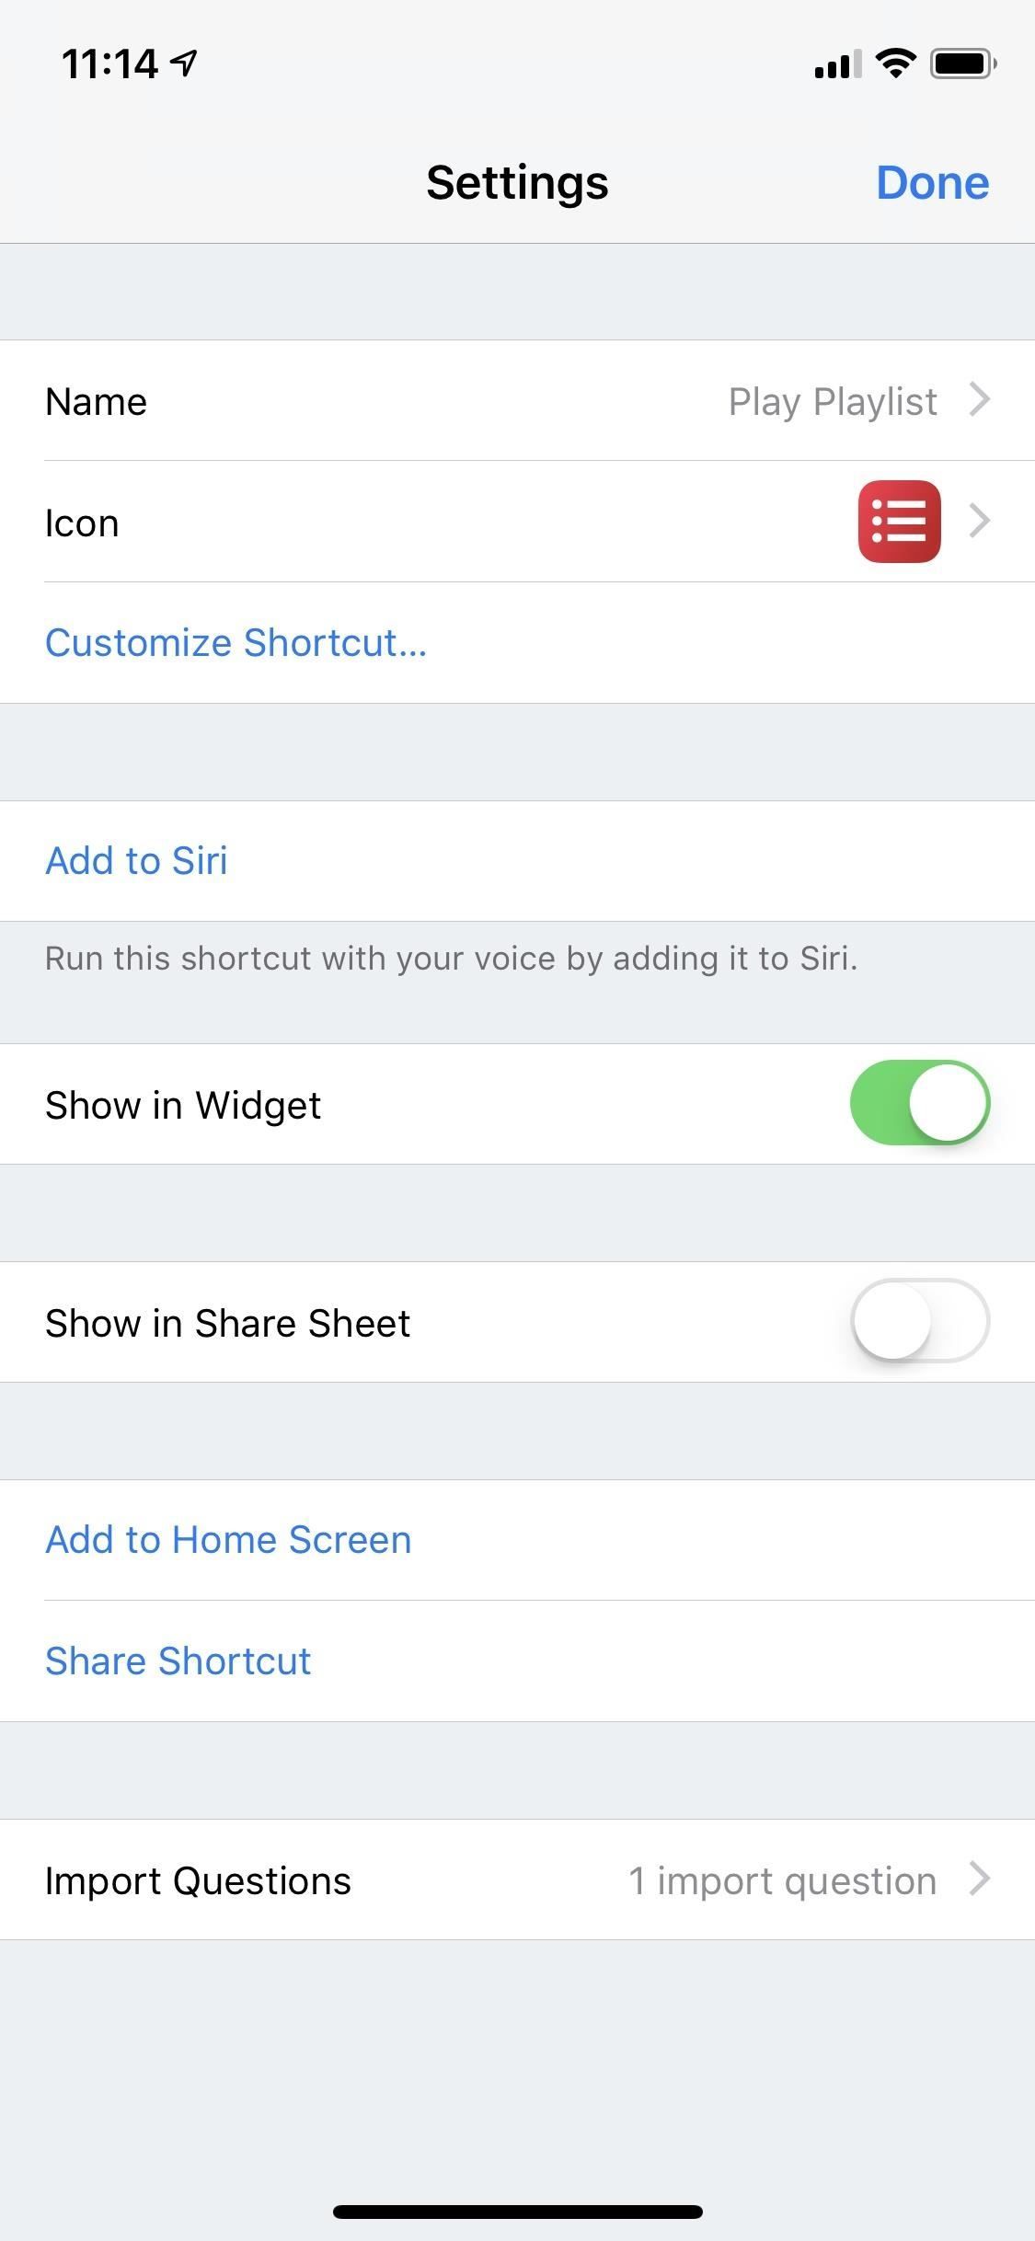Image resolution: width=1035 pixels, height=2241 pixels.
Task: Turn off the Show in Widget switch
Action: (x=919, y=1103)
